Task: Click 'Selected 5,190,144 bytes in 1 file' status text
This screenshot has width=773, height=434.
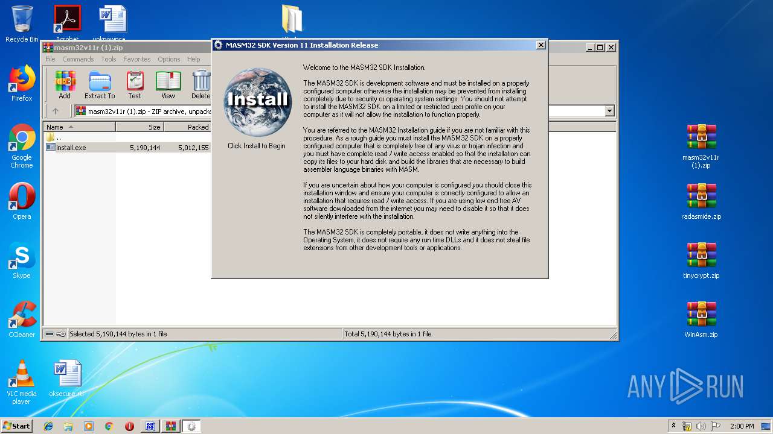Action: click(118, 334)
